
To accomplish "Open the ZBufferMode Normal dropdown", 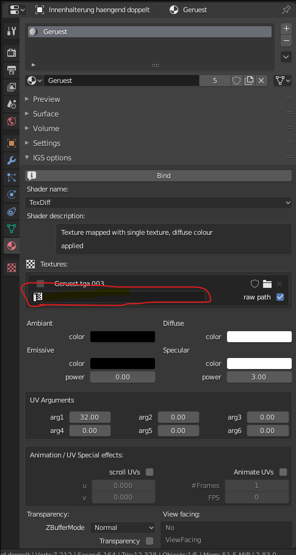I will click(123, 528).
